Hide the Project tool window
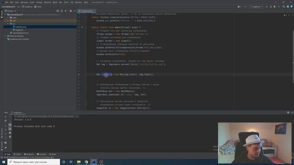Screen dimensions: 294x165 [74, 11]
